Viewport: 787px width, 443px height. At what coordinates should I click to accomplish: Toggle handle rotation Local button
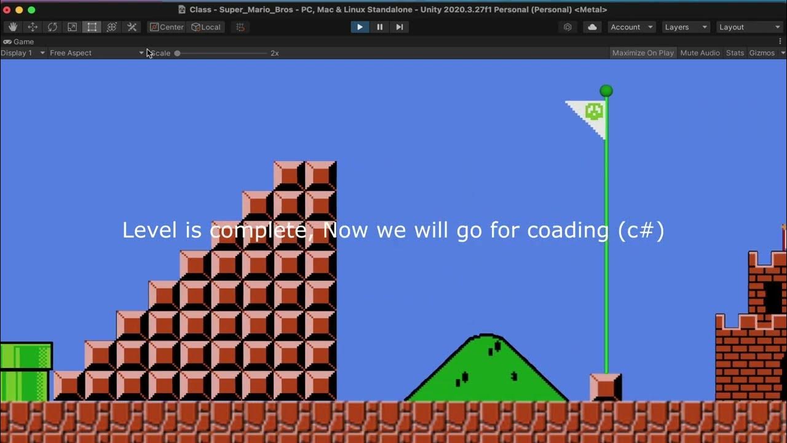point(205,27)
